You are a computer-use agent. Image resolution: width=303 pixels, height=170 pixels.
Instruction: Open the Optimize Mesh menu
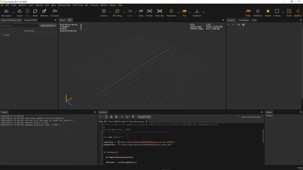click(64, 5)
